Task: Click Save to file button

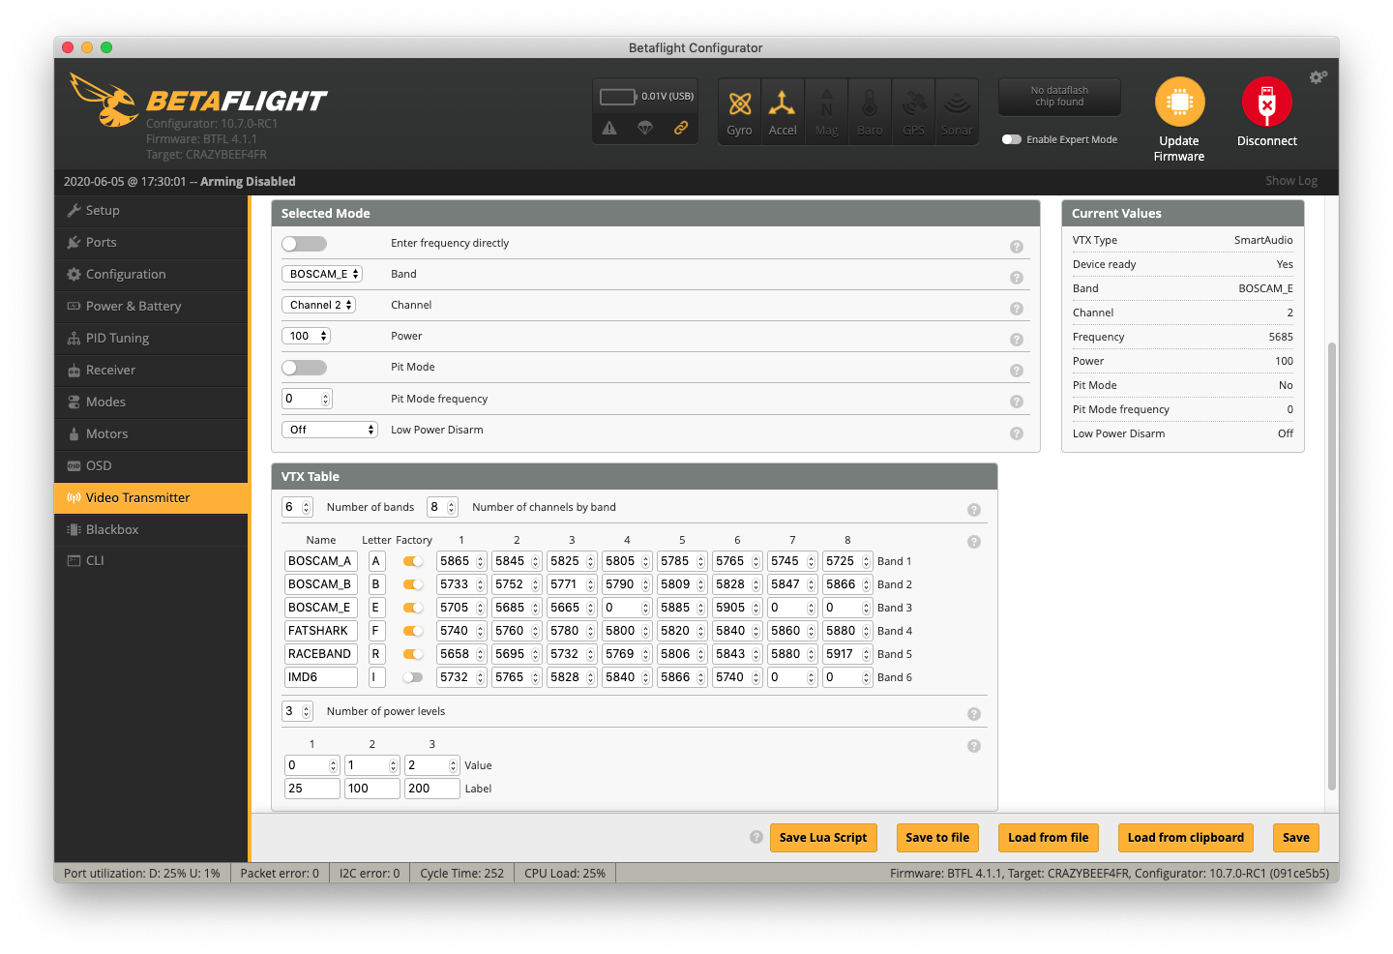Action: pyautogui.click(x=937, y=838)
